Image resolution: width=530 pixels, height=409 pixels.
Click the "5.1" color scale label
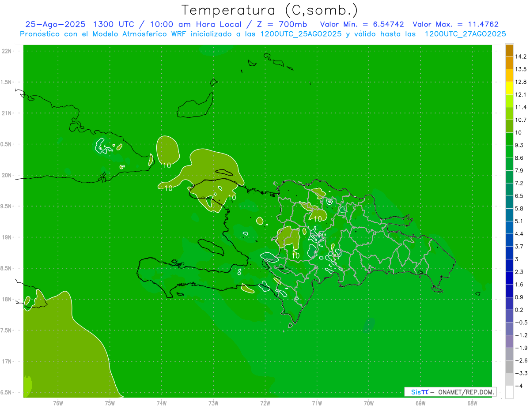click(519, 221)
